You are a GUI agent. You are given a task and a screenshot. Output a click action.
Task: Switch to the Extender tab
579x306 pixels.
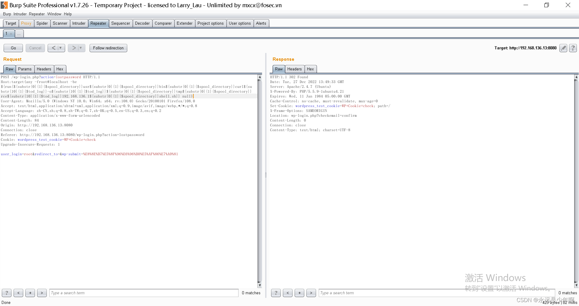185,23
